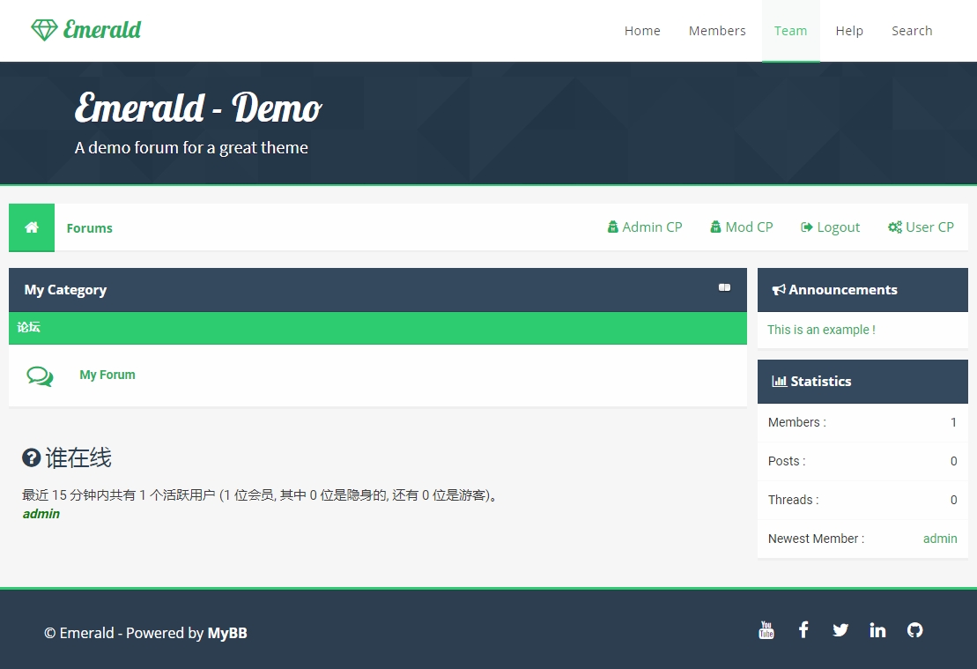Open the Search page
The width and height of the screenshot is (977, 669).
tap(912, 31)
